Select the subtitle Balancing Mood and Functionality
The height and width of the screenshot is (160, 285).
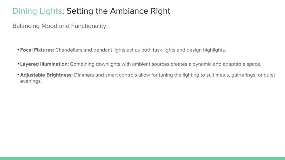pyautogui.click(x=59, y=26)
